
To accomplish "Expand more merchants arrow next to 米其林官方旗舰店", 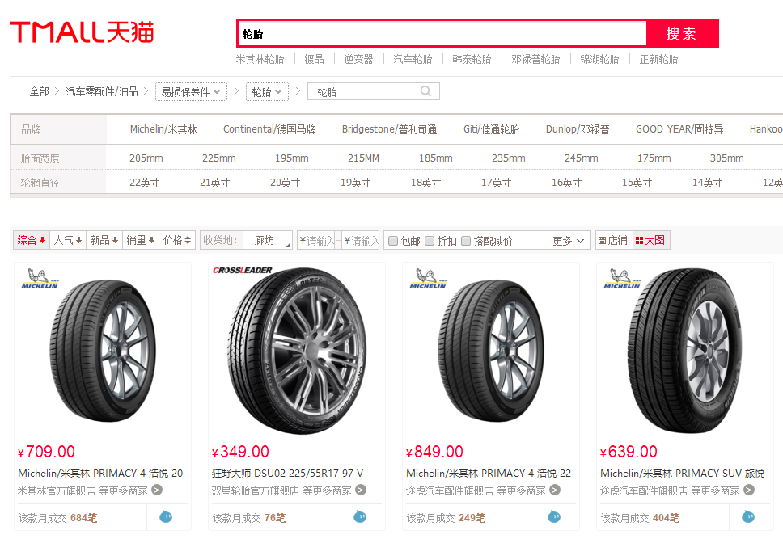I will (x=157, y=490).
